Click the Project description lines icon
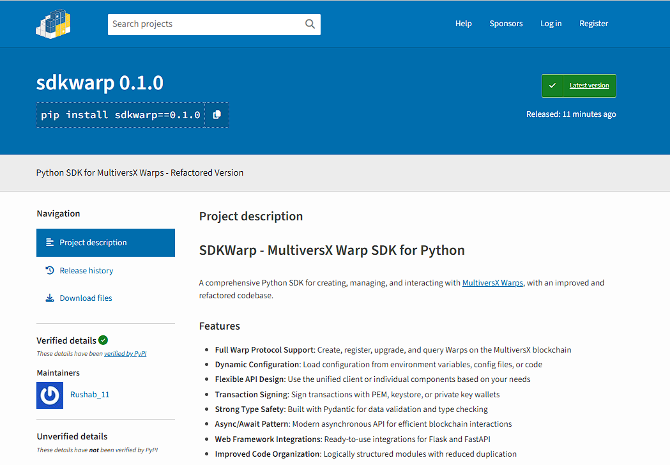This screenshot has height=465, width=670. click(51, 242)
